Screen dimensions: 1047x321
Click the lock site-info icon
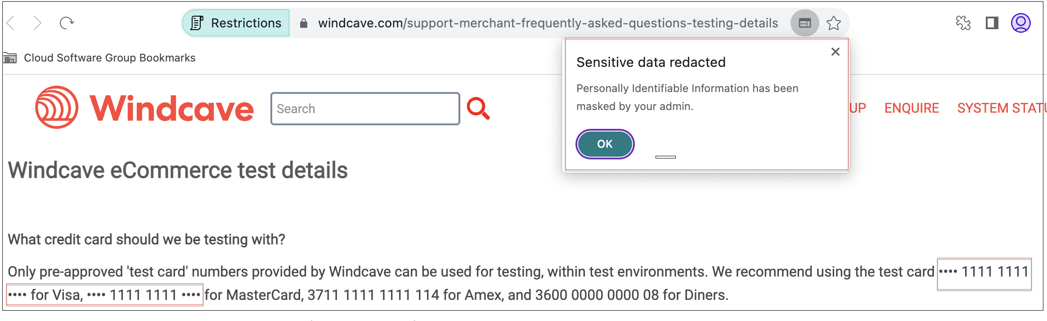(x=304, y=23)
